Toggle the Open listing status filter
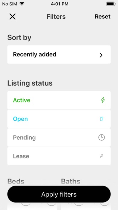Image resolution: width=118 pixels, height=210 pixels. pos(59,119)
